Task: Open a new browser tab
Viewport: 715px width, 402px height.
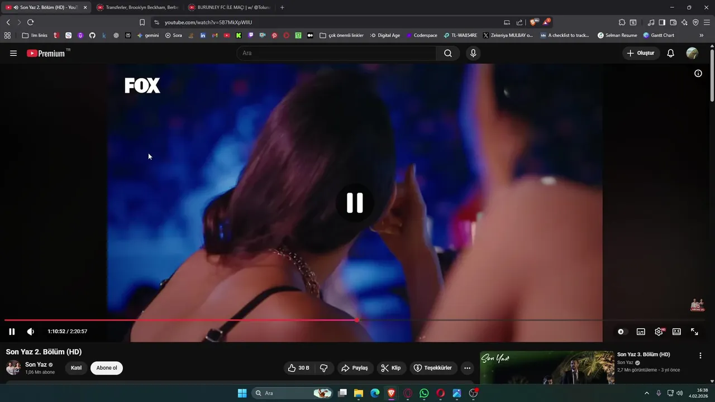Action: click(282, 7)
